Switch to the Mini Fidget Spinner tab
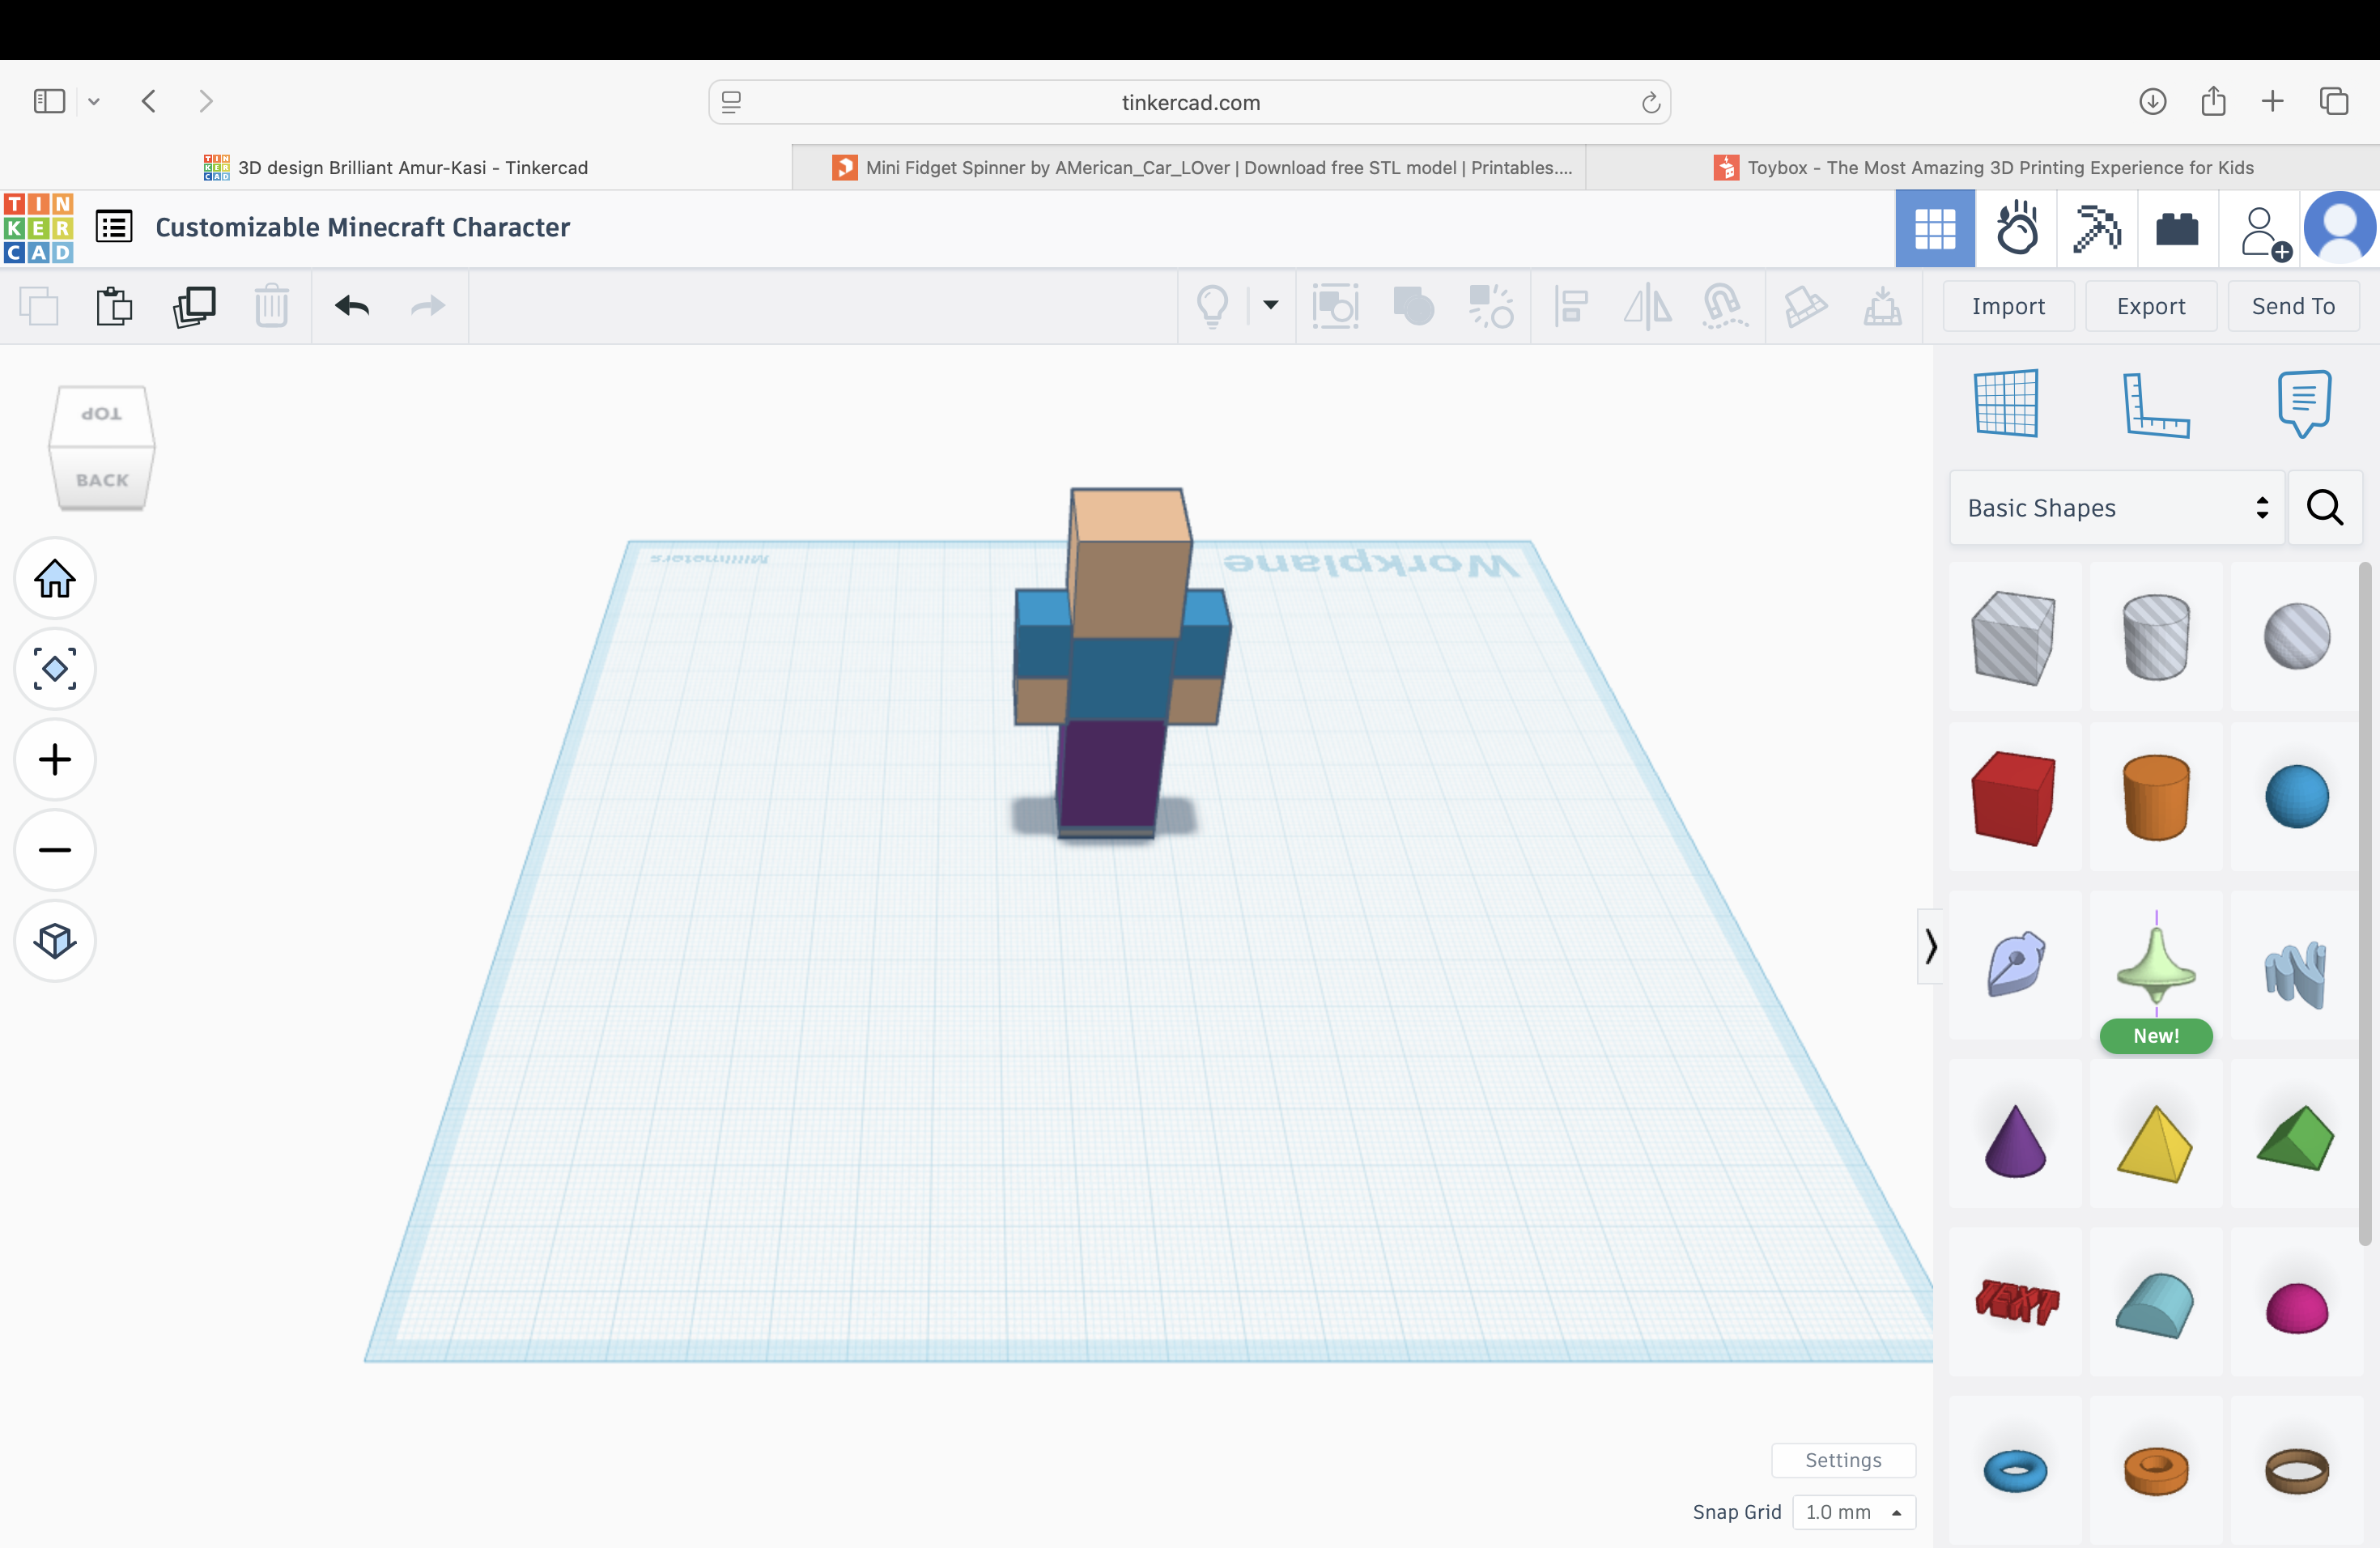2380x1548 pixels. [x=1189, y=167]
